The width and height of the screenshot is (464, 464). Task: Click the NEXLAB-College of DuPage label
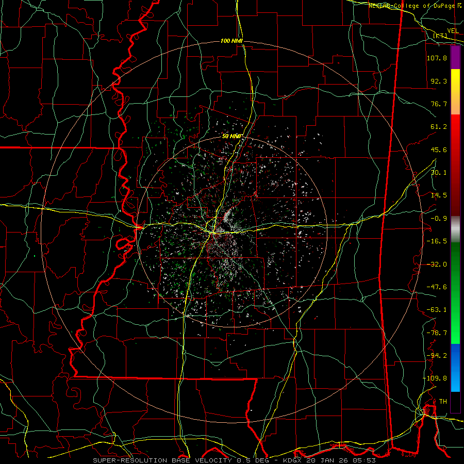pos(415,6)
